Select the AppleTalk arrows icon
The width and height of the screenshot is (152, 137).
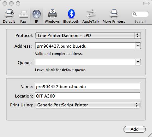pos(91,14)
